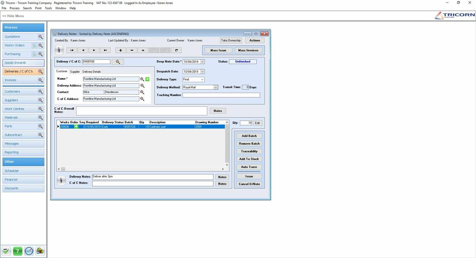Click Edit button beside Qty field
This screenshot has width=476, height=258.
(257, 123)
